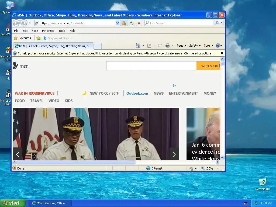Go to the VIDEO section

coord(54,101)
